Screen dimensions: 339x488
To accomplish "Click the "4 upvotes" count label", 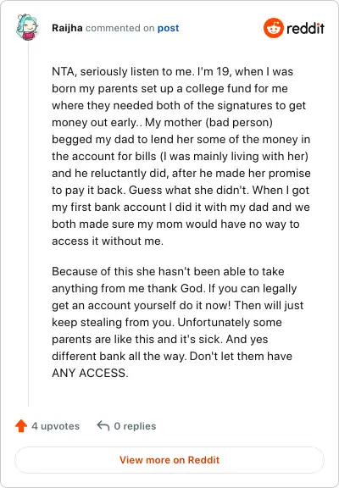I will pyautogui.click(x=56, y=426).
